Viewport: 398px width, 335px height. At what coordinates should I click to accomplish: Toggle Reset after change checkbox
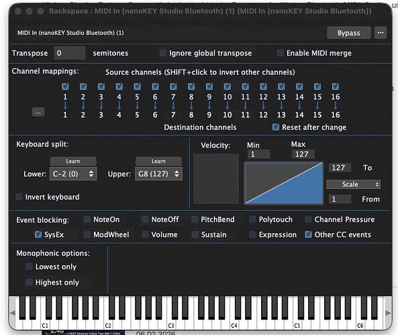click(276, 127)
